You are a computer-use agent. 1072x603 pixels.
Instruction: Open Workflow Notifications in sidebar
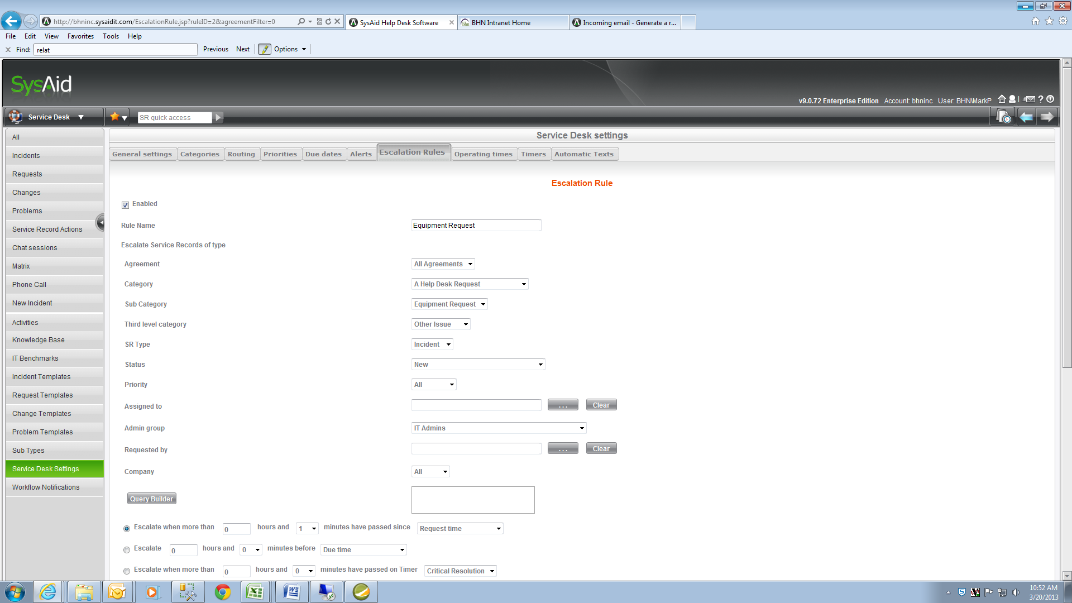(x=55, y=487)
